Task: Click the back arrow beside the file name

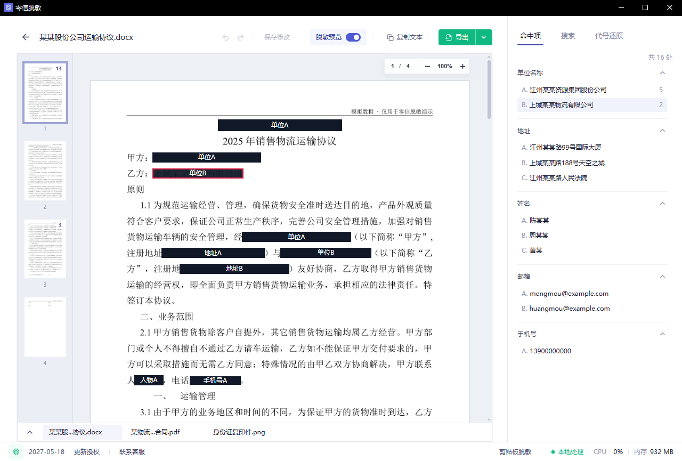Action: coord(26,37)
